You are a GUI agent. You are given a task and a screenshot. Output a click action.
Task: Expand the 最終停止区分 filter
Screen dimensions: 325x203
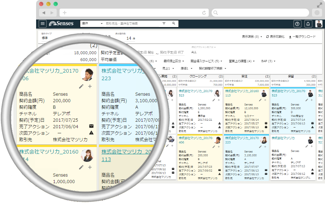(174, 61)
